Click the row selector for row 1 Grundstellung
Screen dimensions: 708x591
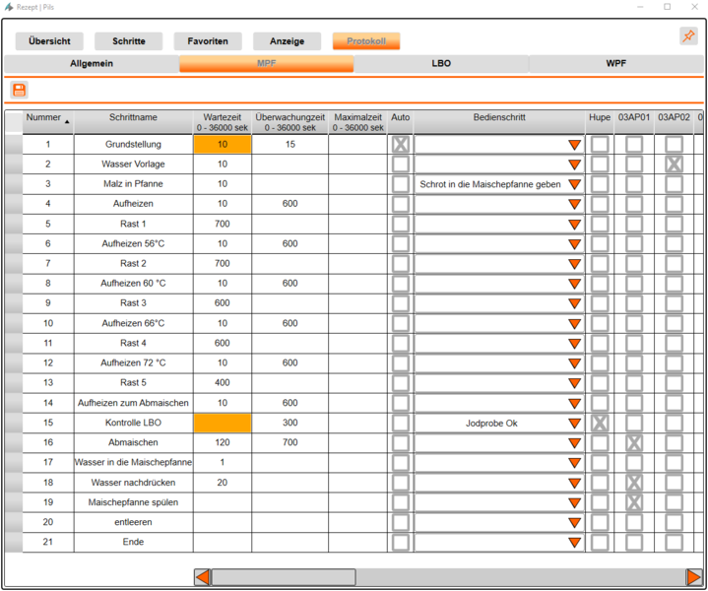tap(13, 145)
